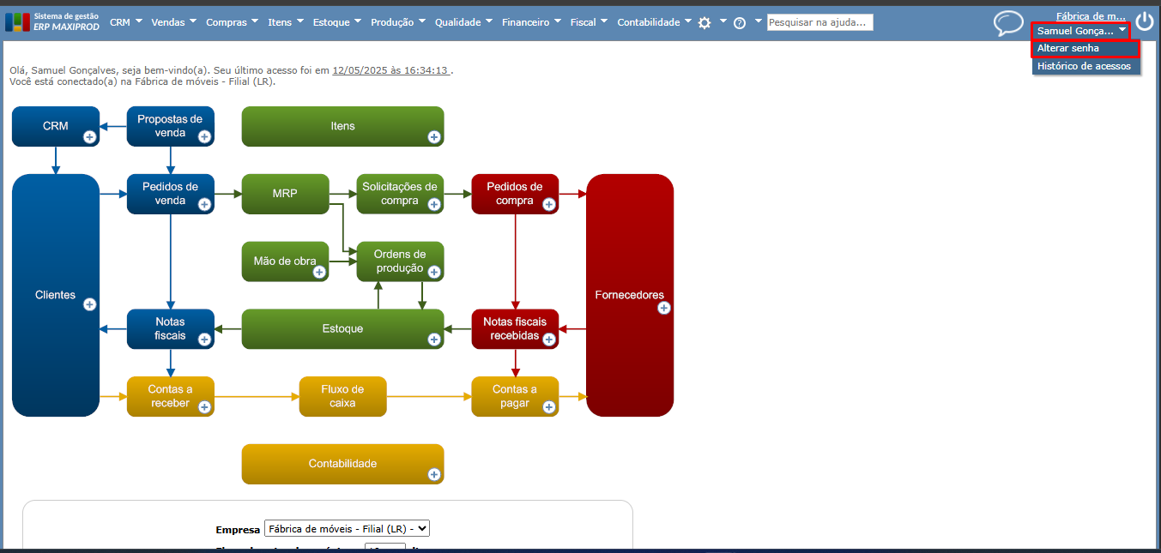Click the arrow next to the help icon

pyautogui.click(x=759, y=21)
